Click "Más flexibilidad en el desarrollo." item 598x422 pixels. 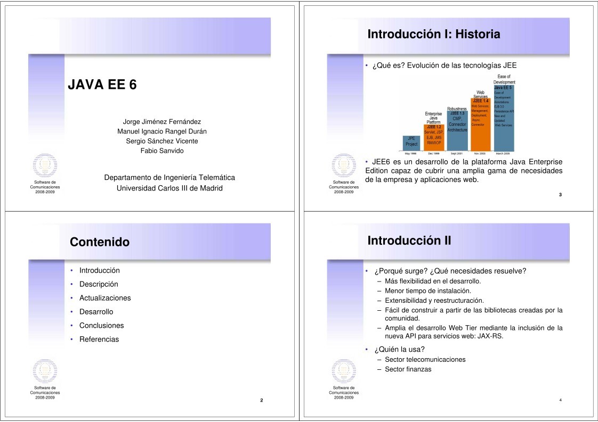coord(433,282)
